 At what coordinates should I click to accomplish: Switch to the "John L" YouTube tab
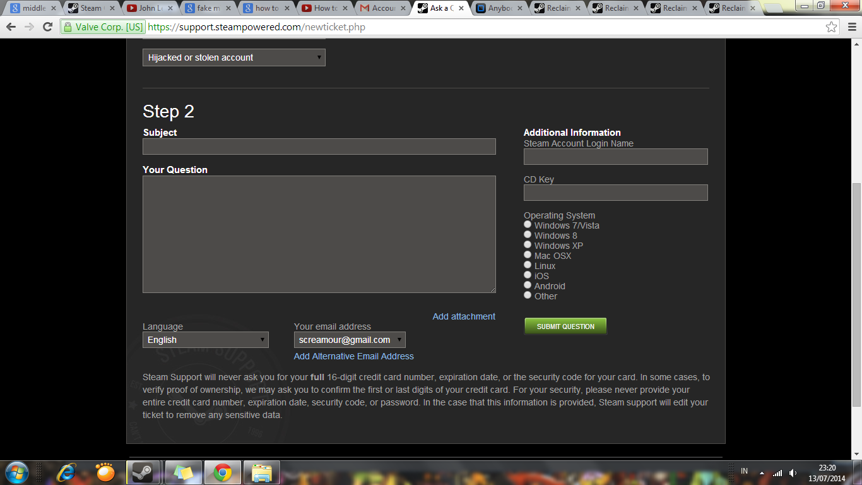[148, 8]
